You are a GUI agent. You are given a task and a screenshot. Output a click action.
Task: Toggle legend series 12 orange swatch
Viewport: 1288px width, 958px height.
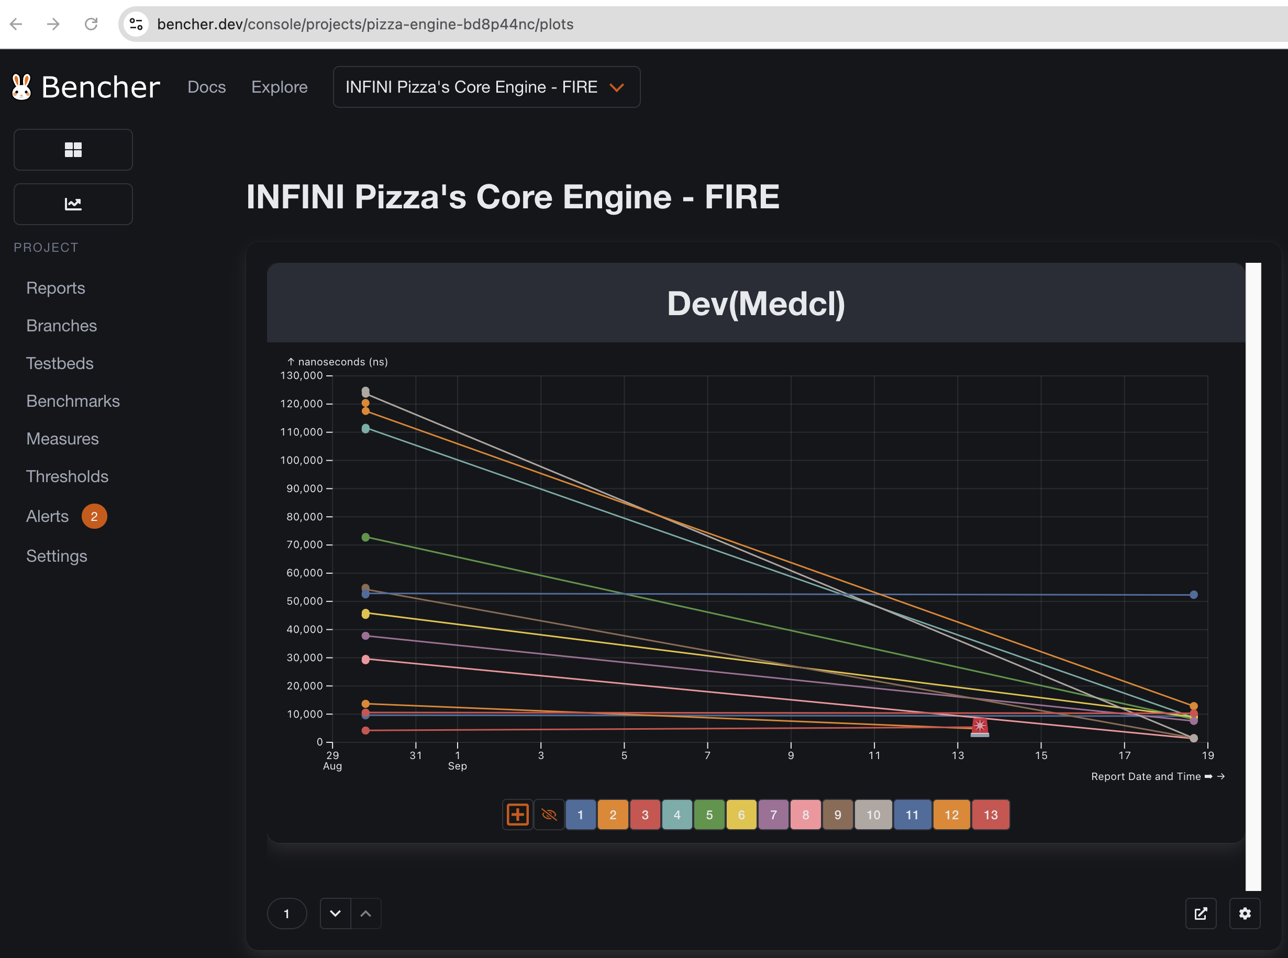coord(952,815)
